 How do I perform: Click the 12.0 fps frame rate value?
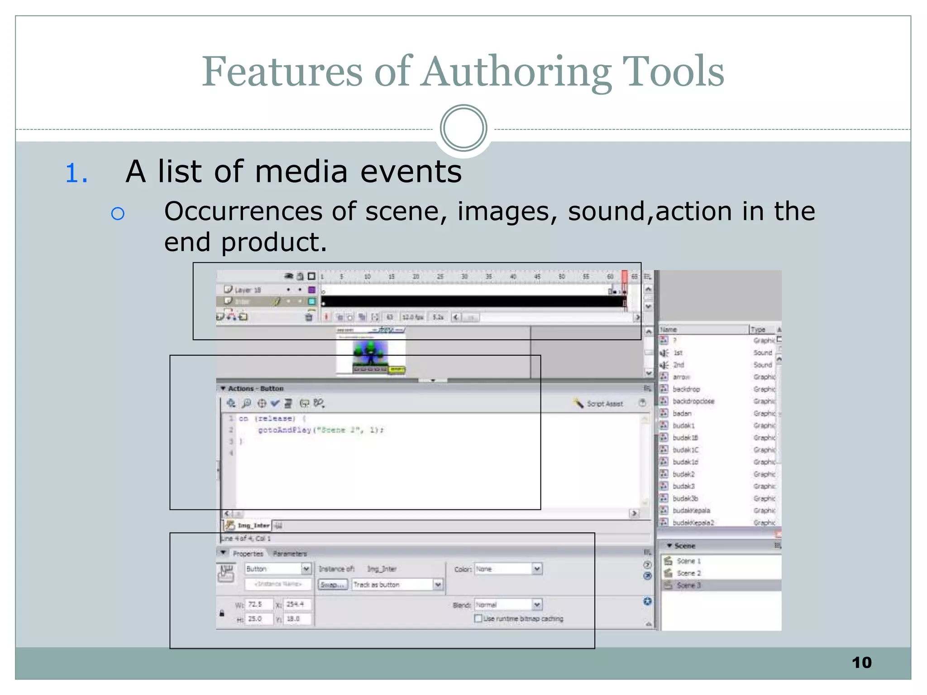click(412, 317)
